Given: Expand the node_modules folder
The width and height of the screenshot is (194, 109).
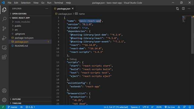Looking at the screenshot, I should [30, 22].
